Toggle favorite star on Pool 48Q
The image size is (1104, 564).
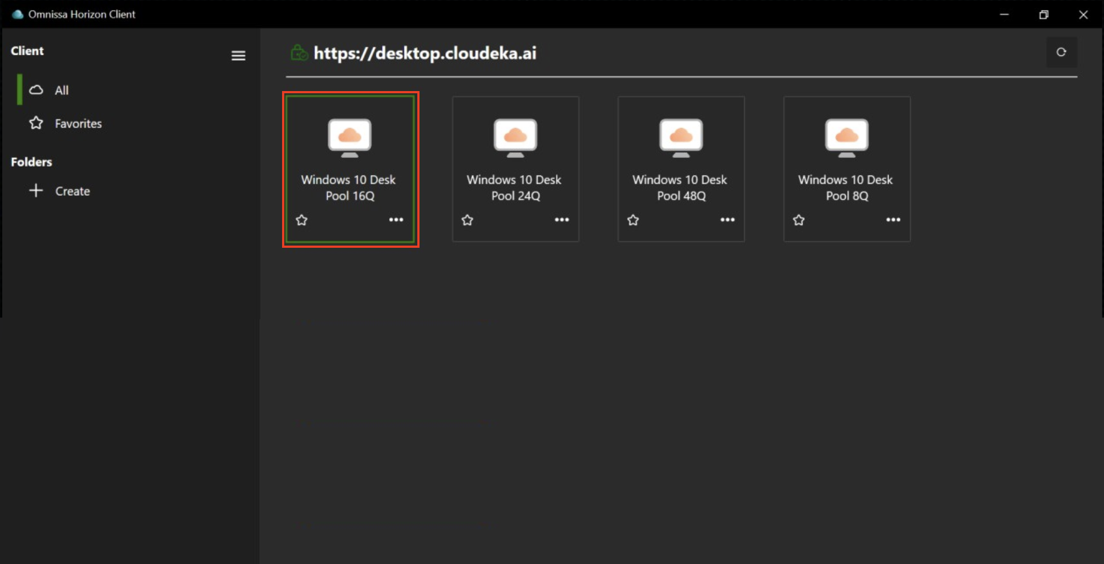click(633, 220)
